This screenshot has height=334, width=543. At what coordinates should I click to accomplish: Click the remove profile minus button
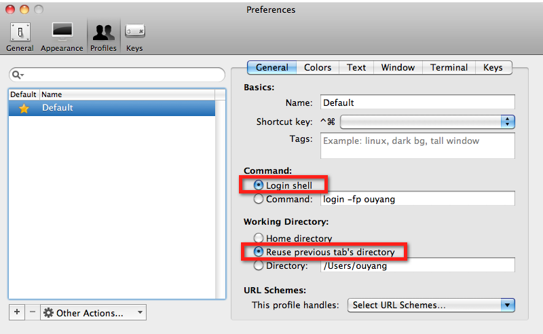[x=32, y=312]
